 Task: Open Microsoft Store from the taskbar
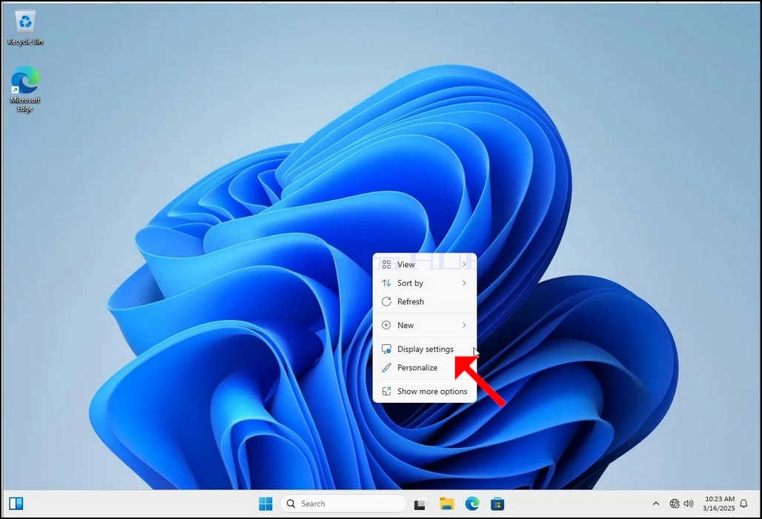coord(497,504)
